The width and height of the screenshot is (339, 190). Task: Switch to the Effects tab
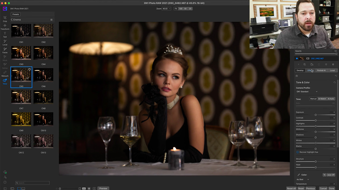click(x=310, y=70)
